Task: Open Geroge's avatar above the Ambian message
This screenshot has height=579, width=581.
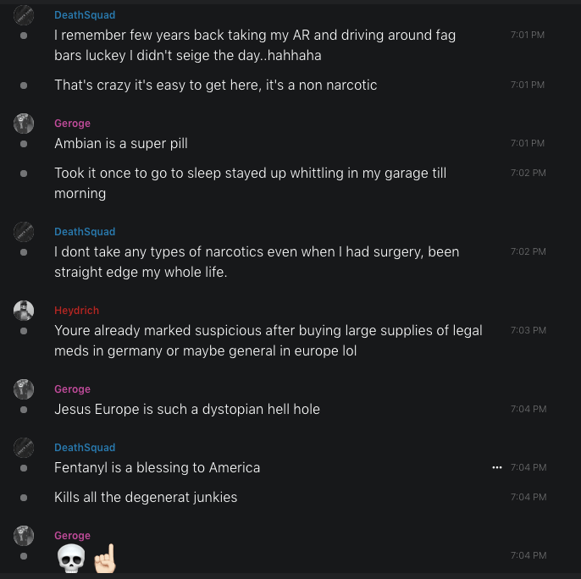Action: tap(24, 124)
